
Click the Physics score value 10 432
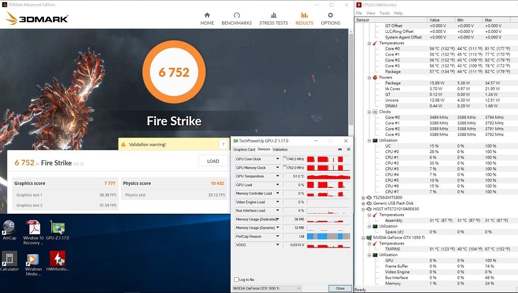(217, 183)
